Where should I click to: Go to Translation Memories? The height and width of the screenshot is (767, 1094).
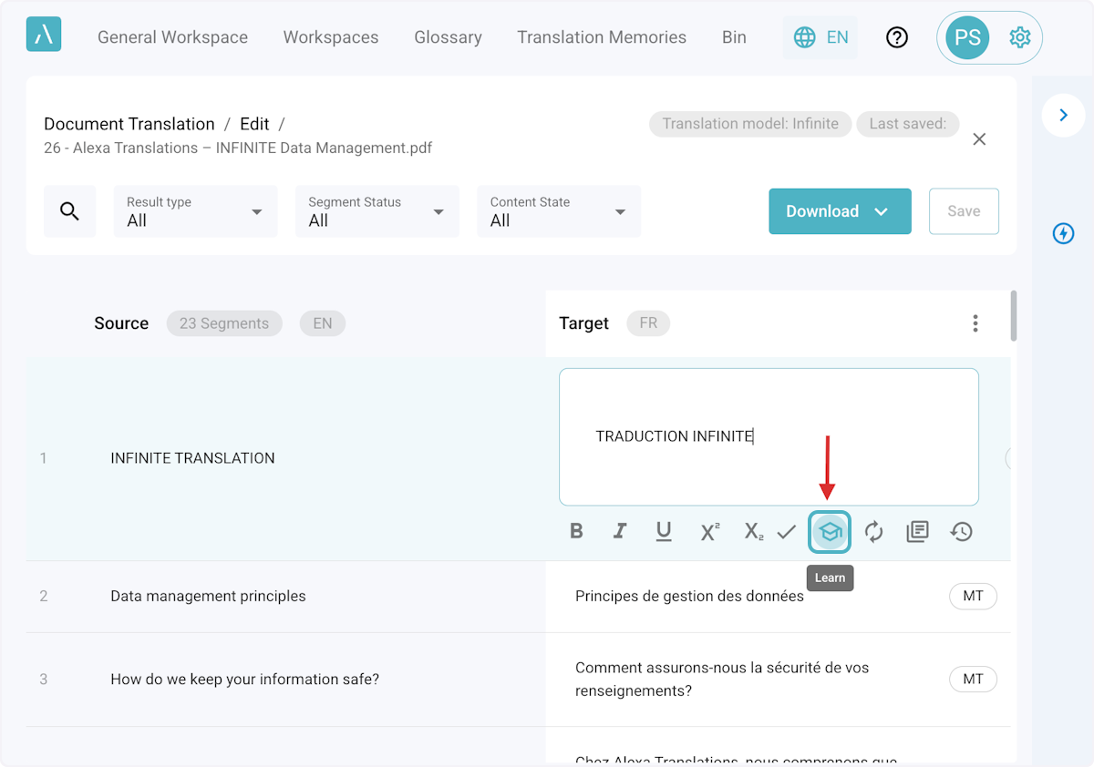pos(602,37)
